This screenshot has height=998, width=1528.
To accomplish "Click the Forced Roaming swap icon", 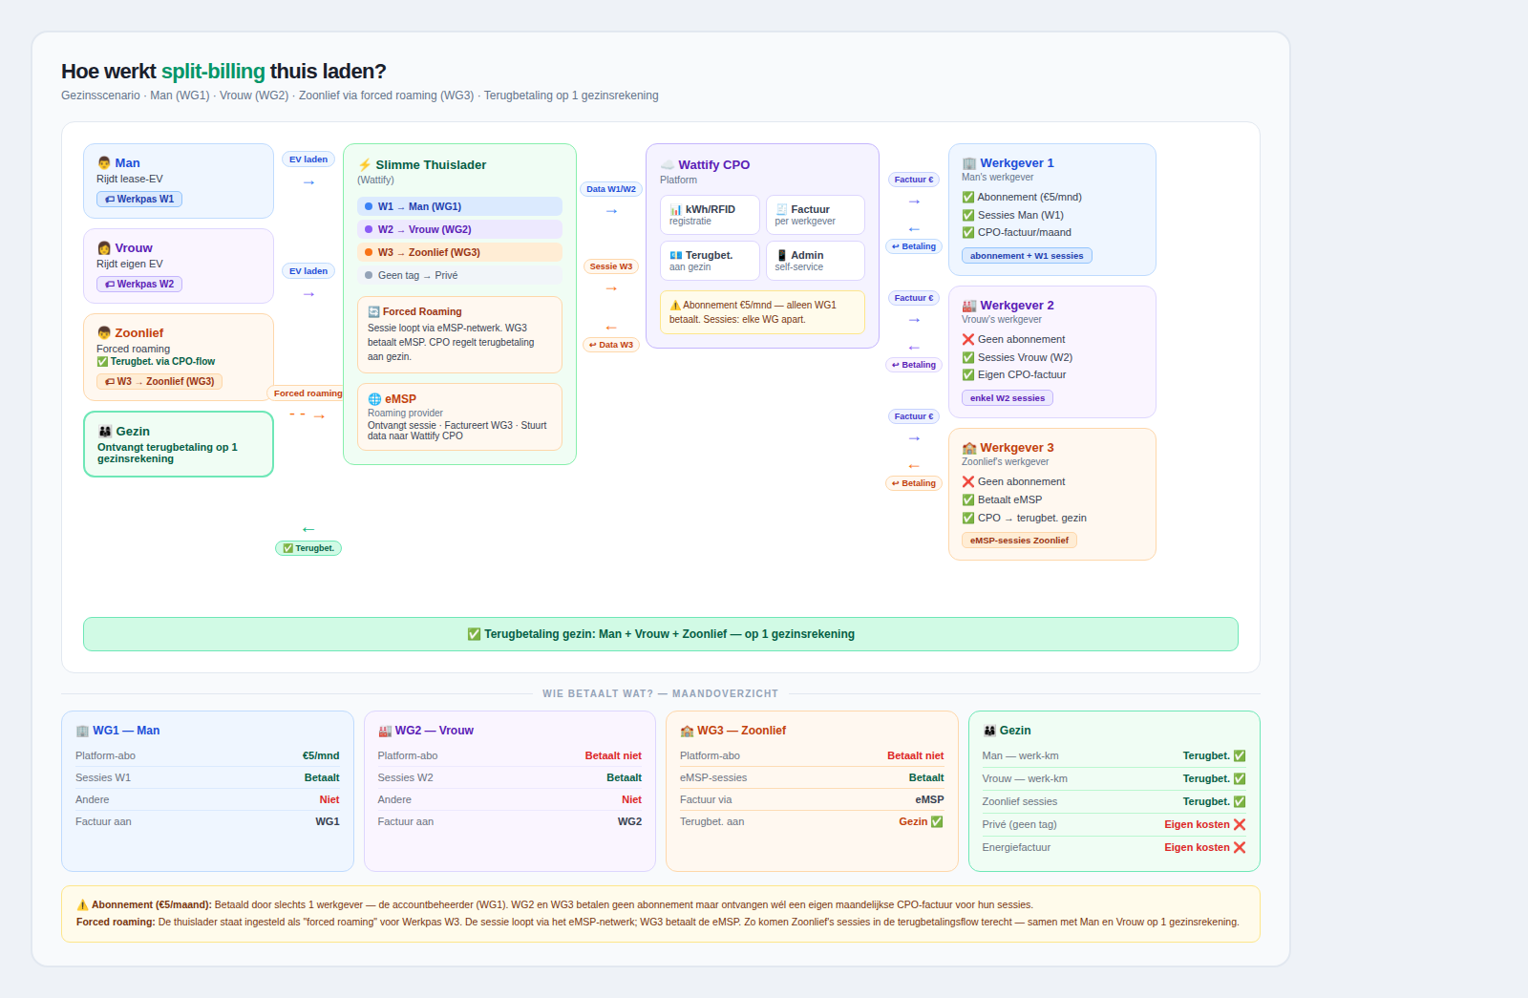I will pyautogui.click(x=374, y=312).
